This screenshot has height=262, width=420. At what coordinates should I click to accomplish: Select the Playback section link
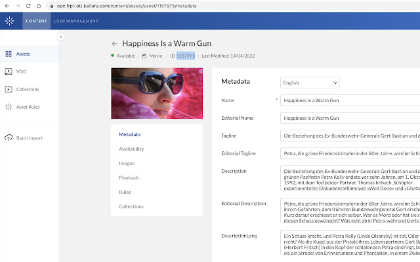[129, 178]
